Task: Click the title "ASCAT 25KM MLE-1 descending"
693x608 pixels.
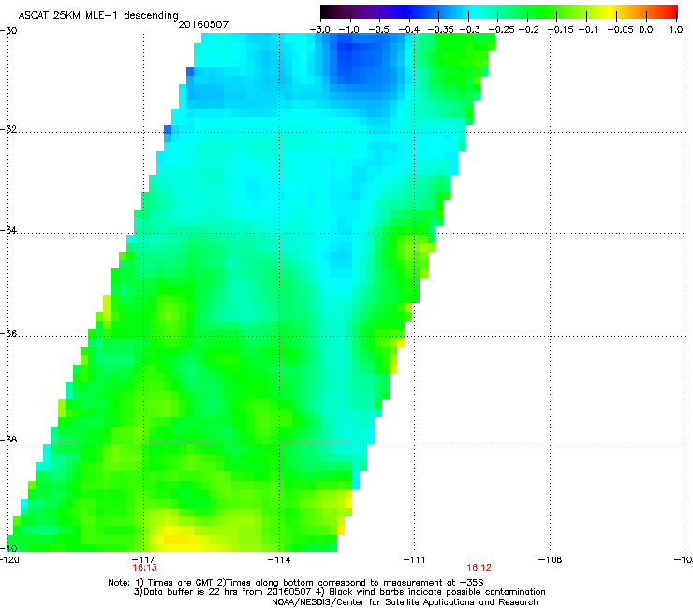Action: tap(98, 15)
